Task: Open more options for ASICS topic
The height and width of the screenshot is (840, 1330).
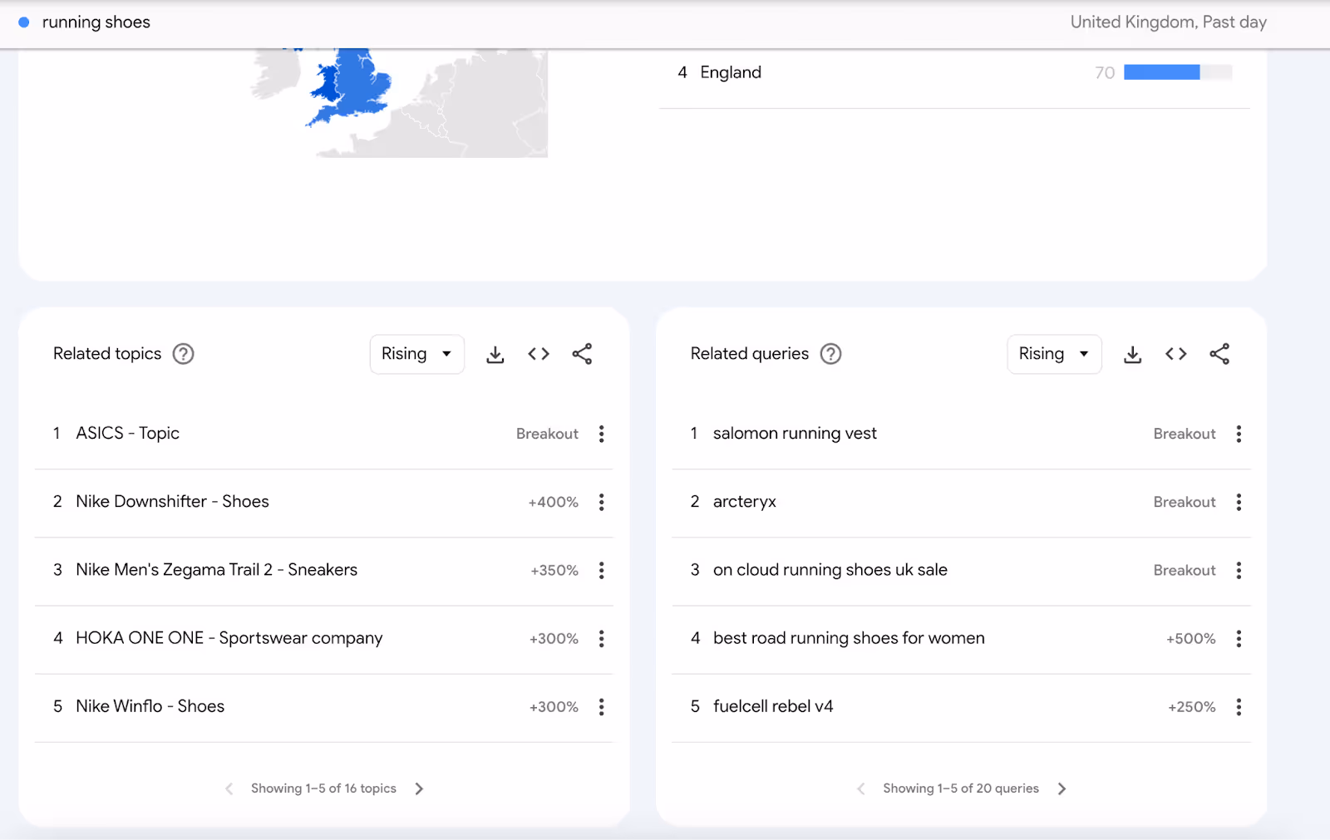Action: [x=602, y=434]
